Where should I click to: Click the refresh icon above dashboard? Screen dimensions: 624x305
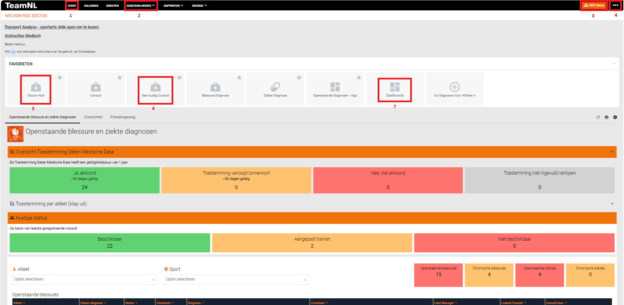click(598, 117)
